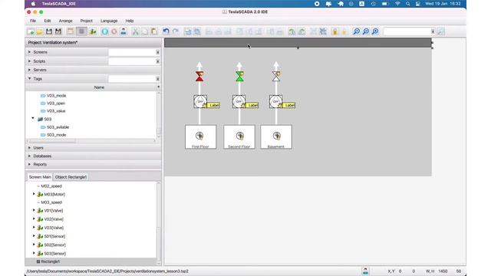Click the blue circular run icon
Image resolution: width=491 pixels, height=276 pixels.
click(105, 31)
